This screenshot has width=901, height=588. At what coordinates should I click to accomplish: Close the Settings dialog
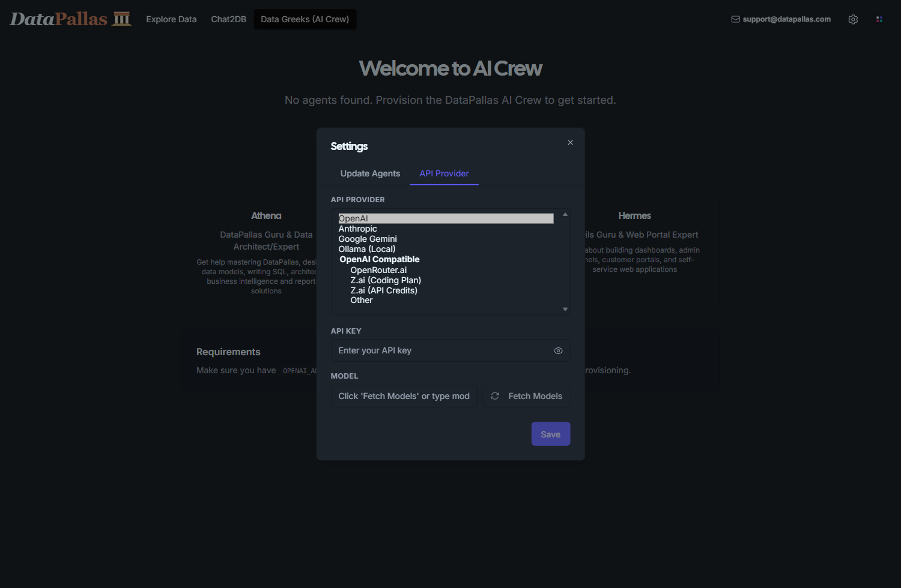pyautogui.click(x=570, y=142)
